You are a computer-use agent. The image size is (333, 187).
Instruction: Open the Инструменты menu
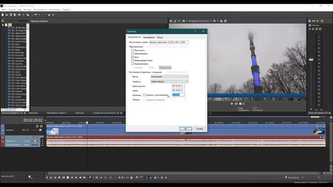pyautogui.click(x=40, y=10)
